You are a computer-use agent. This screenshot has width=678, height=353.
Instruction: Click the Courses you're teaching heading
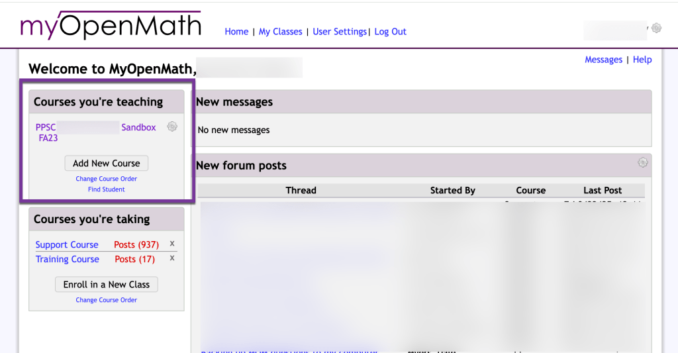pyautogui.click(x=98, y=102)
